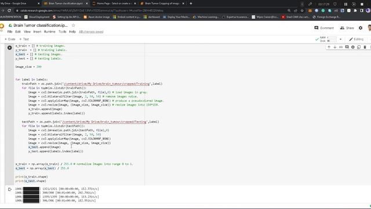Click the 1321/1321 progress output line
Image resolution: width=371 pixels, height=209 pixels.
click(x=57, y=189)
